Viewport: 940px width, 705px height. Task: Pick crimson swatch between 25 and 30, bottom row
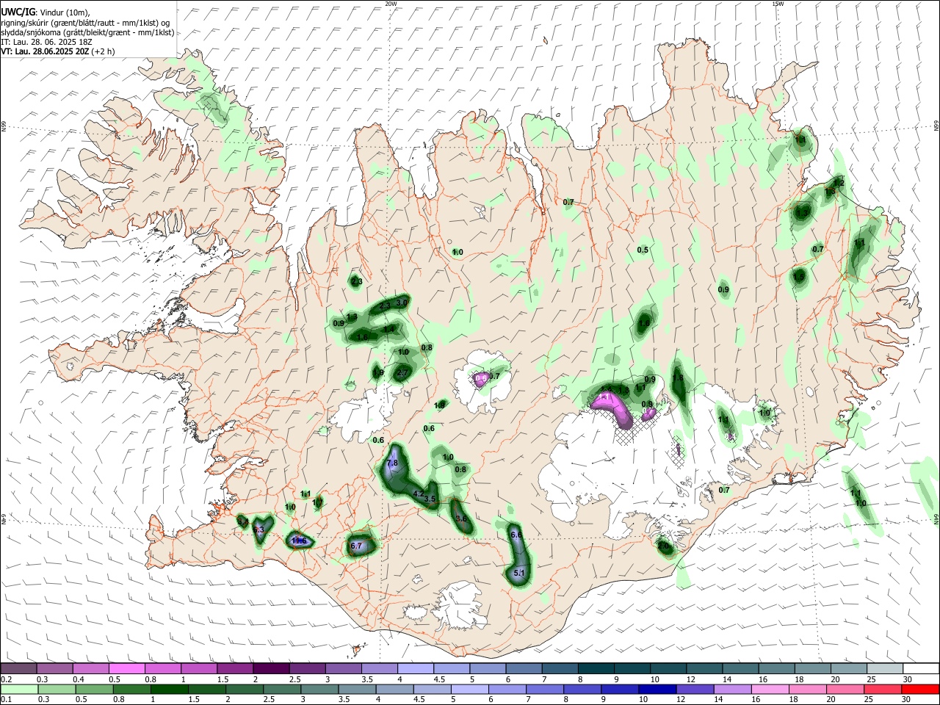(x=884, y=689)
